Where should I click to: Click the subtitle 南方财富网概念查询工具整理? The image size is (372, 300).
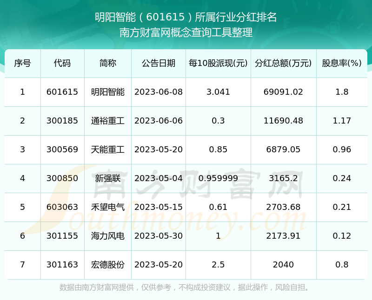coord(186,33)
